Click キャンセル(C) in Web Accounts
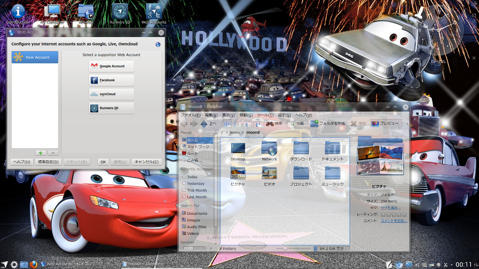Screen dimensions: 479x269 tap(146, 162)
